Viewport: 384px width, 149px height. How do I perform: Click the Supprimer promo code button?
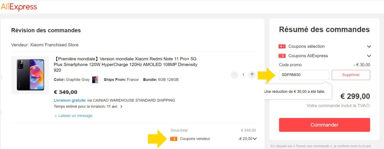[x=351, y=75]
